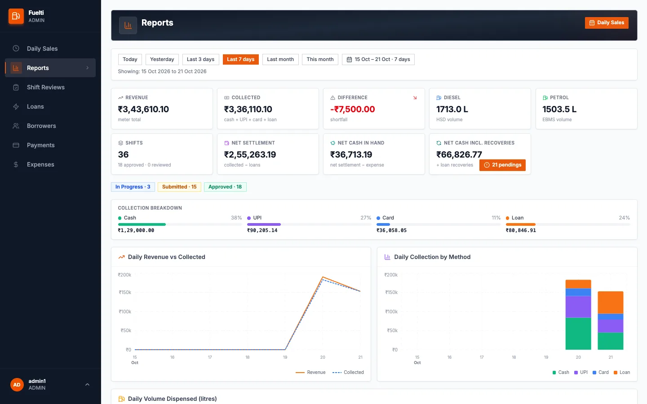The width and height of the screenshot is (647, 404).
Task: Click the Shift Reviews clipboard icon
Action: coord(16,87)
